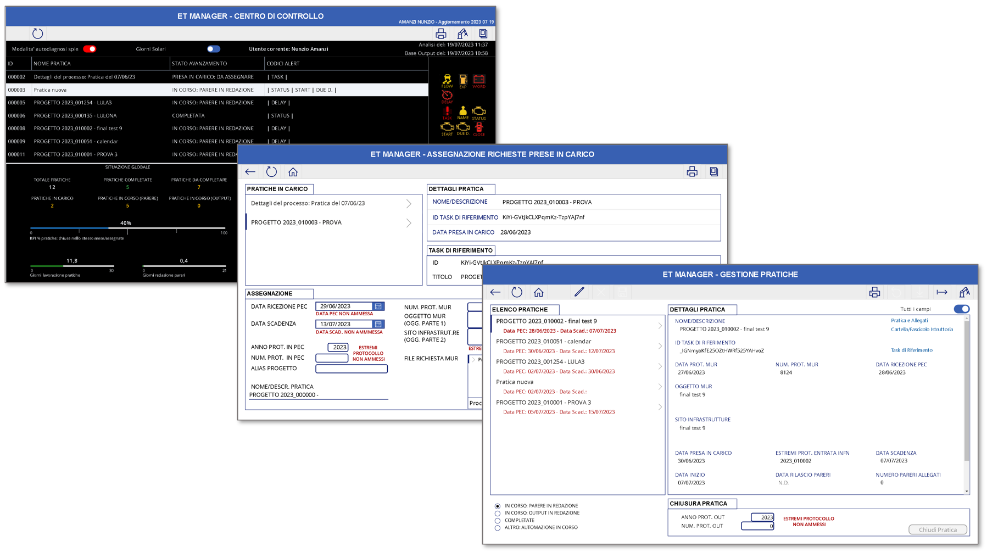Screen dimensions: 987x552
Task: Toggle Modalita' autodiagnosi spie switch
Action: [x=90, y=49]
